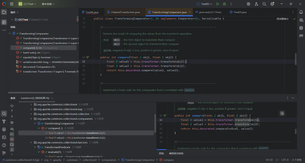Open the main hamburger menu

click(12, 4)
